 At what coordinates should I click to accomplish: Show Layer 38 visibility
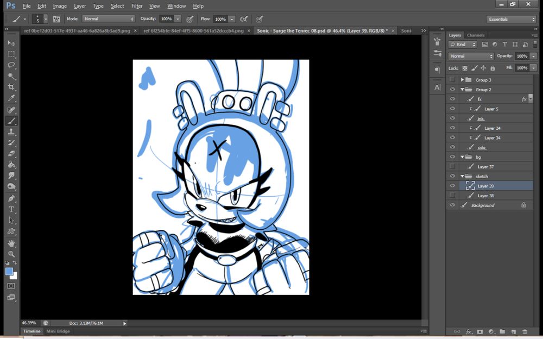click(x=452, y=196)
